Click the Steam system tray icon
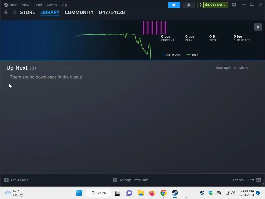Viewport: 265px width, 199px height. pyautogui.click(x=202, y=193)
